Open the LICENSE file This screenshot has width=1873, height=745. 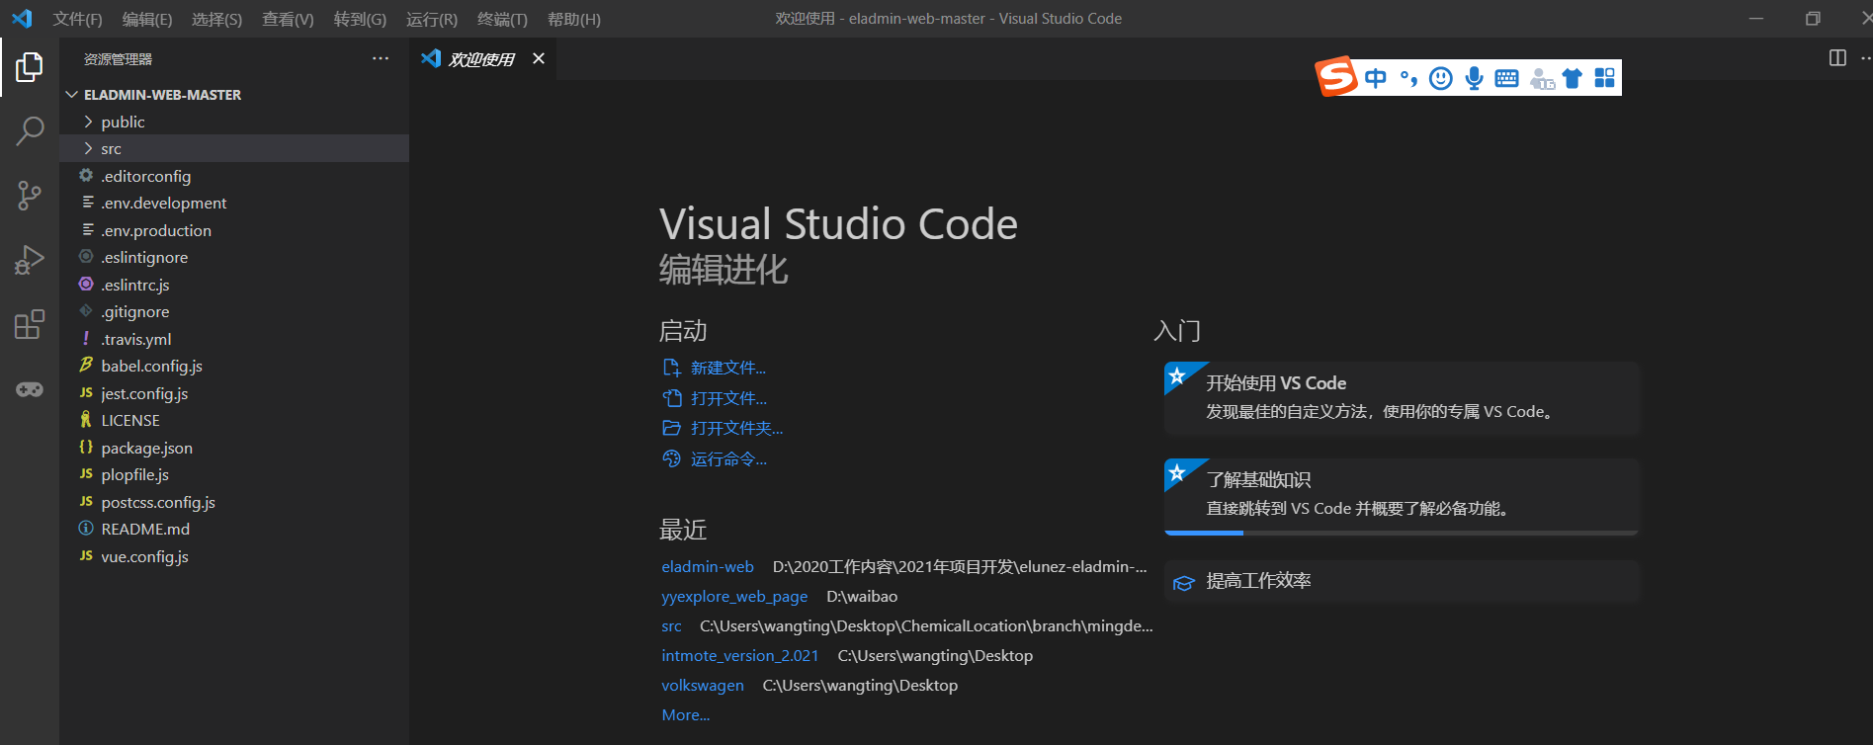[234, 420]
